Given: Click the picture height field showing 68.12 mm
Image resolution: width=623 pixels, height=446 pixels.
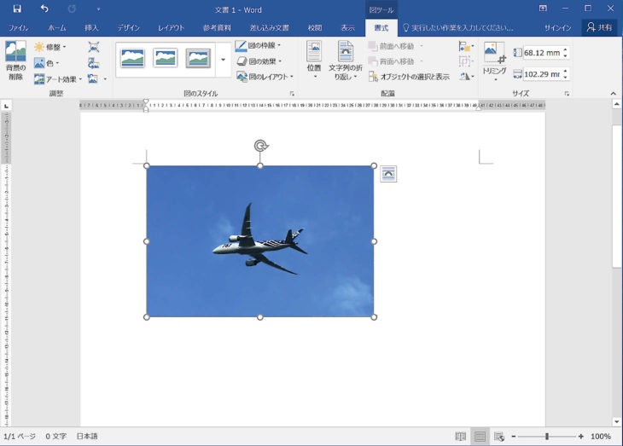Looking at the screenshot, I should (541, 53).
